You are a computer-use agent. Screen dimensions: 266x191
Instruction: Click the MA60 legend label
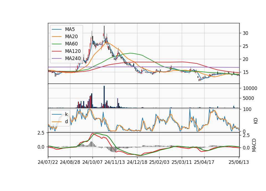pyautogui.click(x=71, y=44)
